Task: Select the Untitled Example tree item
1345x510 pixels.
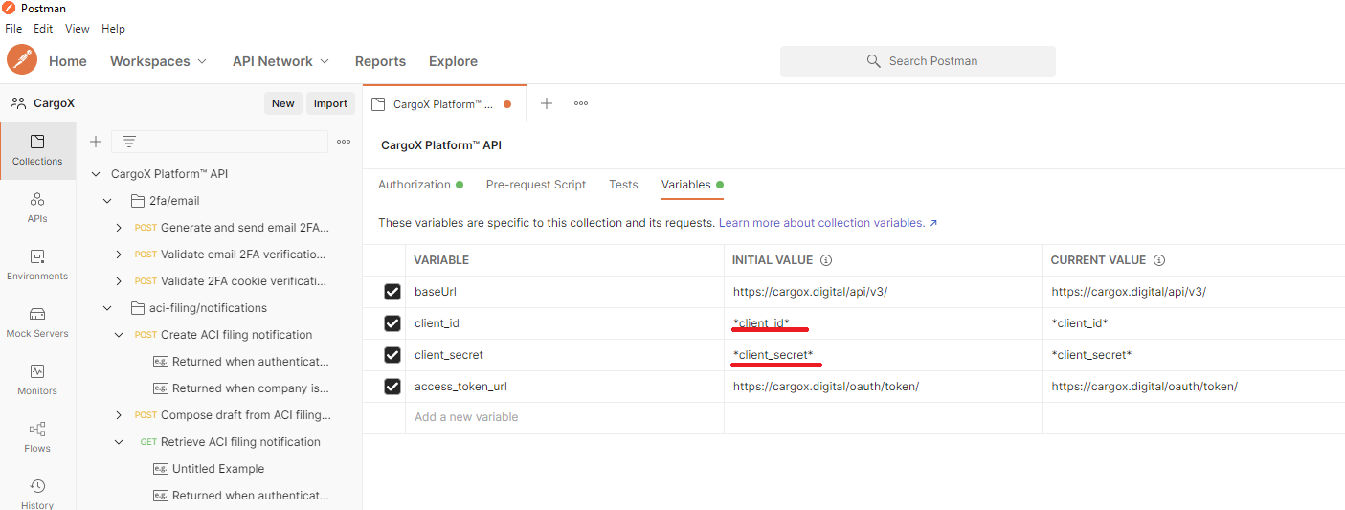Action: pyautogui.click(x=218, y=469)
